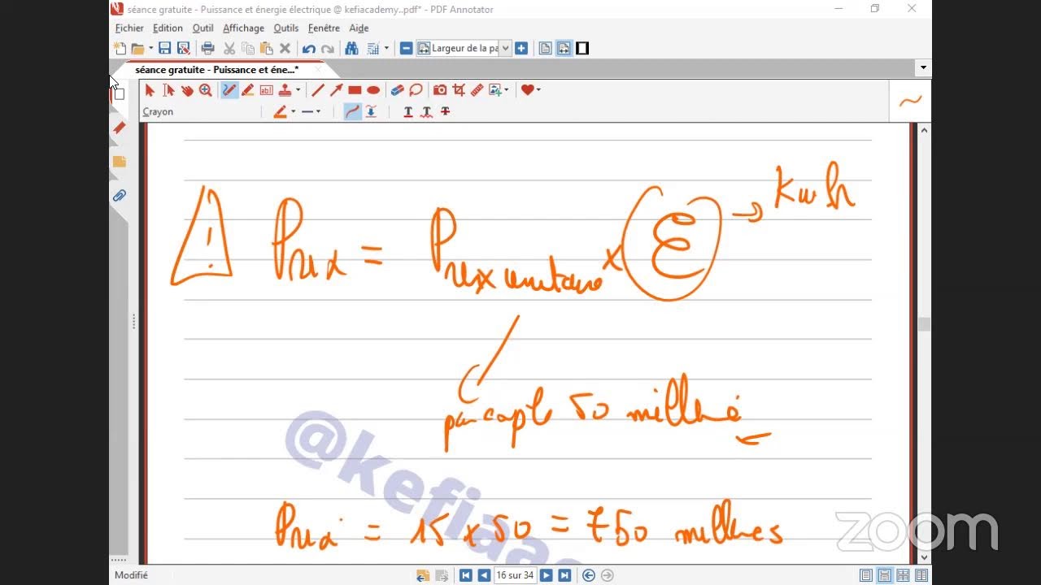Switch to single page layout
Viewport: 1041px width, 585px height.
pyautogui.click(x=867, y=575)
